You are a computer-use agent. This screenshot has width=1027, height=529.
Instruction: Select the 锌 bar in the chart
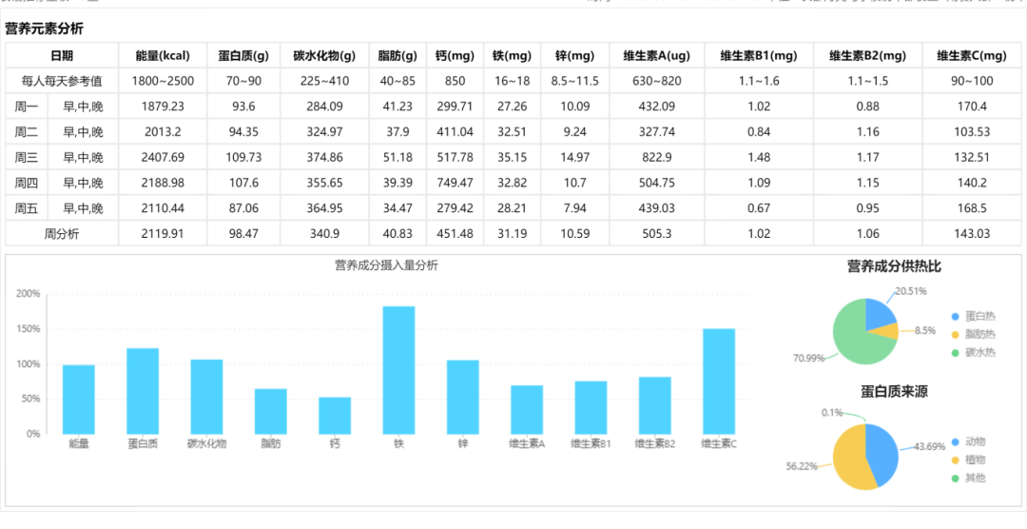(463, 398)
